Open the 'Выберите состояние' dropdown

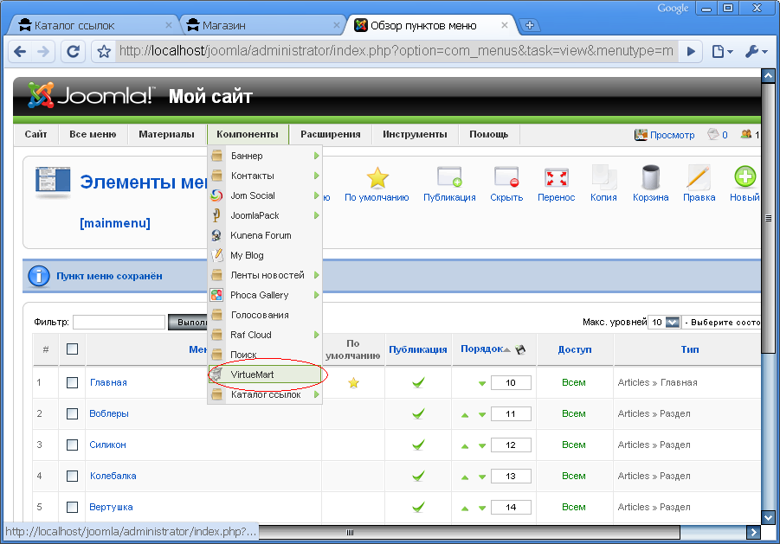[x=722, y=322]
